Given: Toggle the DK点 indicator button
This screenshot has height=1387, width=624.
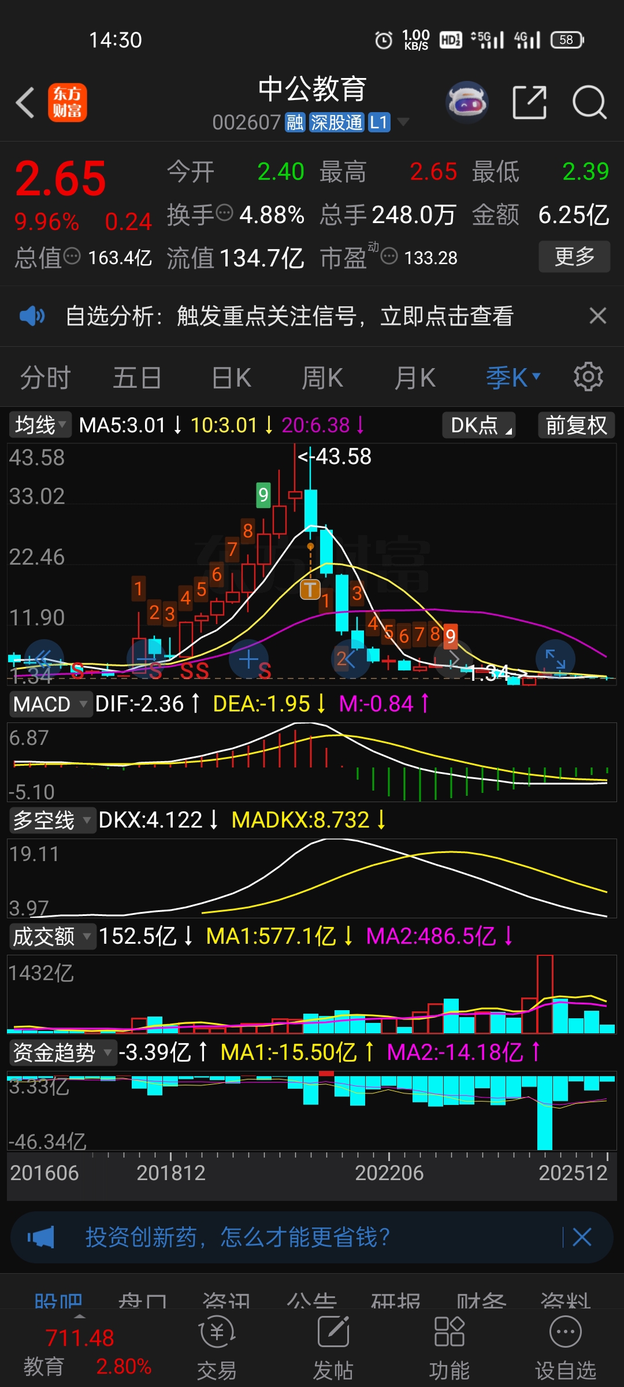Looking at the screenshot, I should 479,425.
